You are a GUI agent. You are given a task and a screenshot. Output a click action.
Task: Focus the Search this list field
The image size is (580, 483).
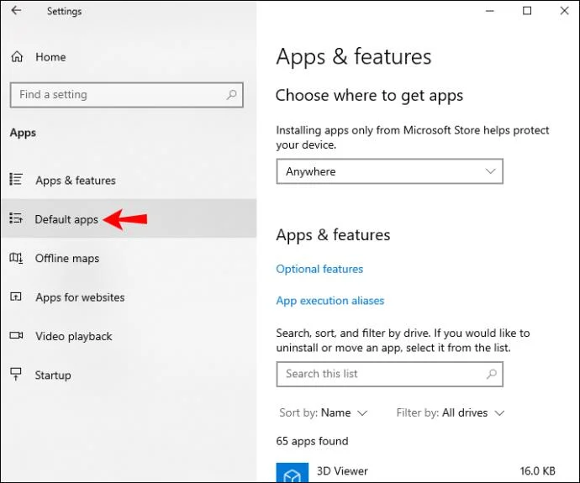[389, 374]
